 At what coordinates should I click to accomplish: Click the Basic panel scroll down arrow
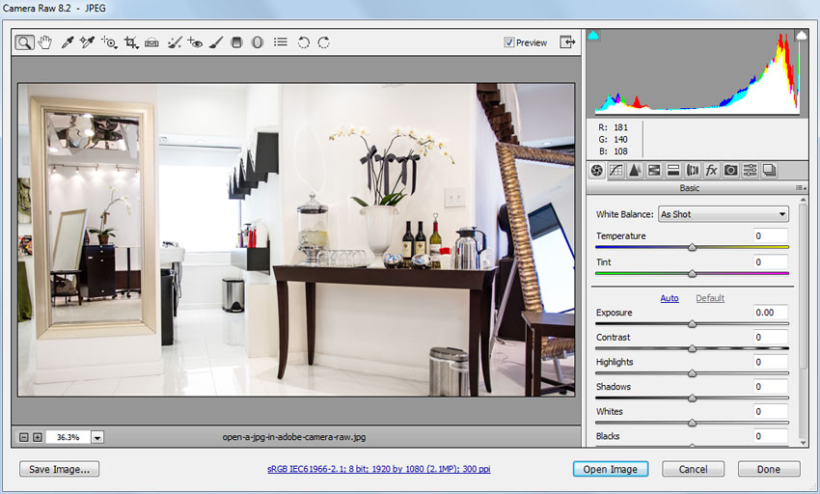tap(804, 443)
